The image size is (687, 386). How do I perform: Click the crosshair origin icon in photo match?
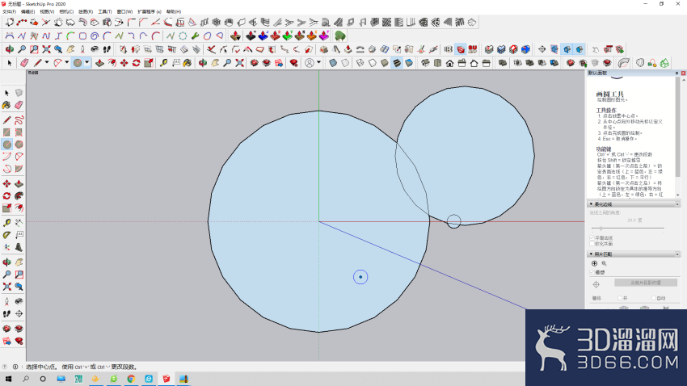click(596, 284)
